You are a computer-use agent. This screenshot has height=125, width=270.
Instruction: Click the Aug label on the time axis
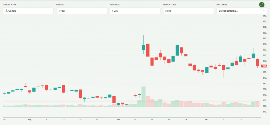click(x=30, y=119)
